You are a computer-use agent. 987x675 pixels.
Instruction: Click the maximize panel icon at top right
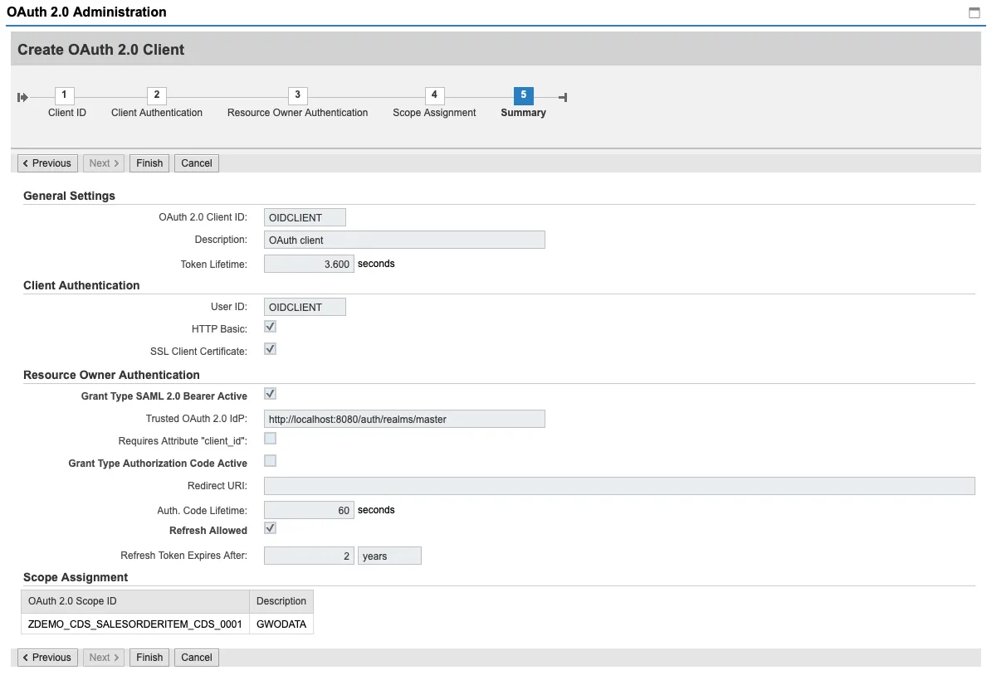click(x=974, y=12)
